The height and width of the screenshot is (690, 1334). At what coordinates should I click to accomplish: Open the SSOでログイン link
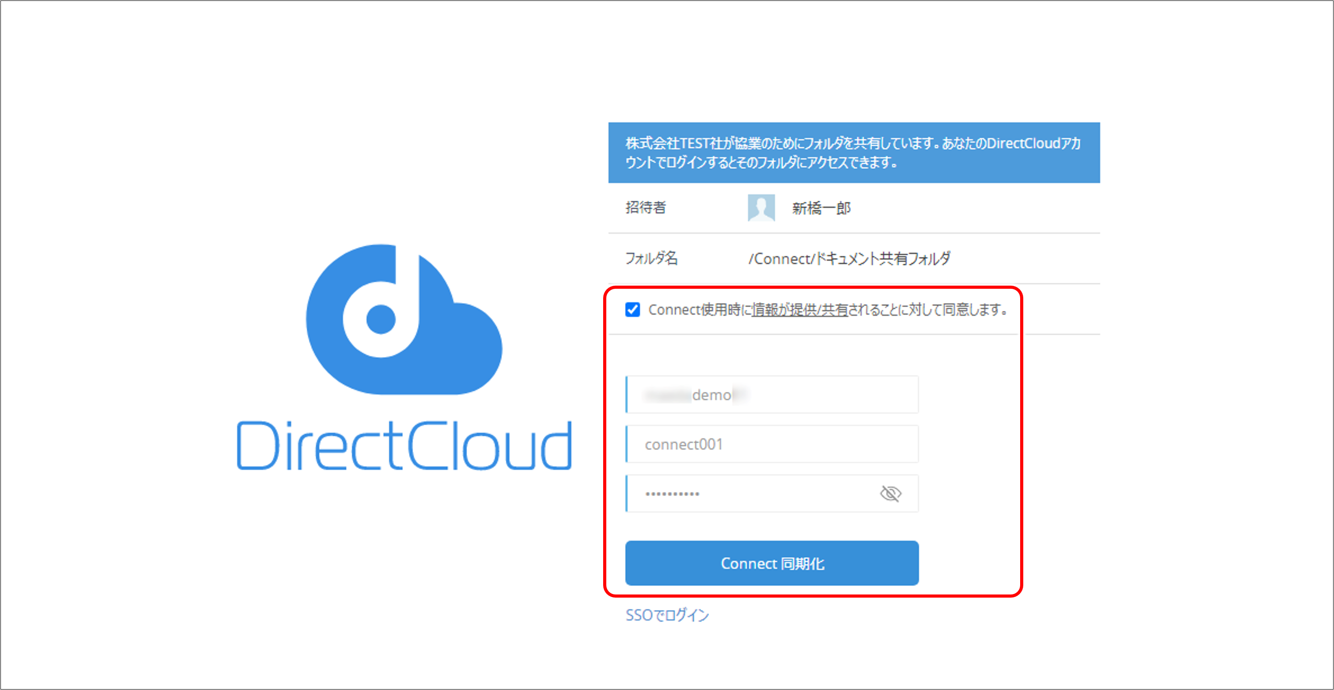(x=667, y=615)
